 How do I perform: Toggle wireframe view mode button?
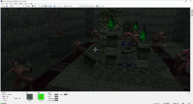[81, 6]
